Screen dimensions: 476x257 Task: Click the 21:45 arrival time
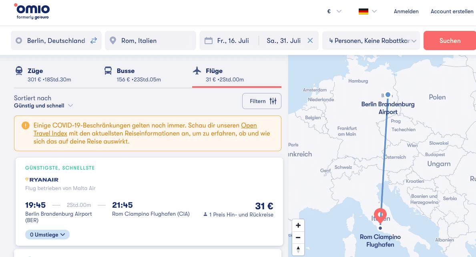click(123, 205)
